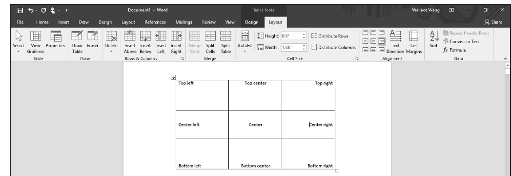Switch to the References tab
The width and height of the screenshot is (511, 176).
(155, 22)
